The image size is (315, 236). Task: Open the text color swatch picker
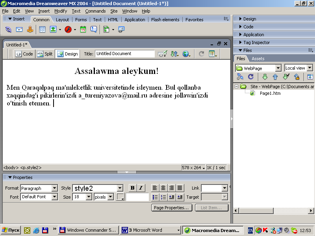coord(120,197)
